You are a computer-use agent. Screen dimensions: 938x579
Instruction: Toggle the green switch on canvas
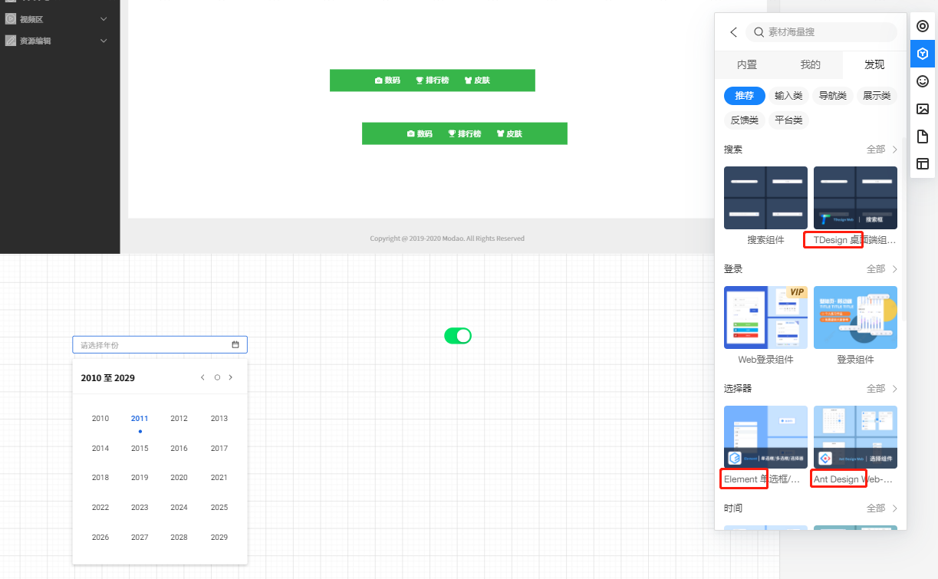coord(458,336)
